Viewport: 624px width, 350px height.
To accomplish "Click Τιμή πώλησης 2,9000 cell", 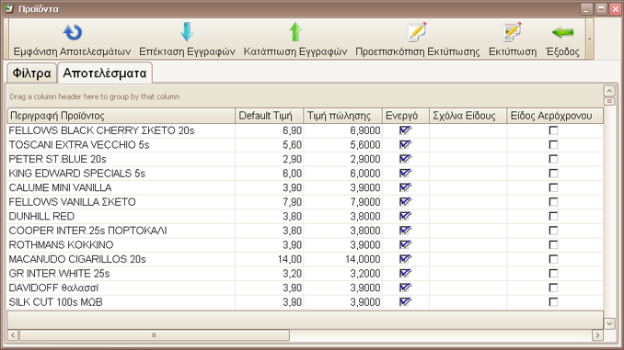I will click(342, 159).
